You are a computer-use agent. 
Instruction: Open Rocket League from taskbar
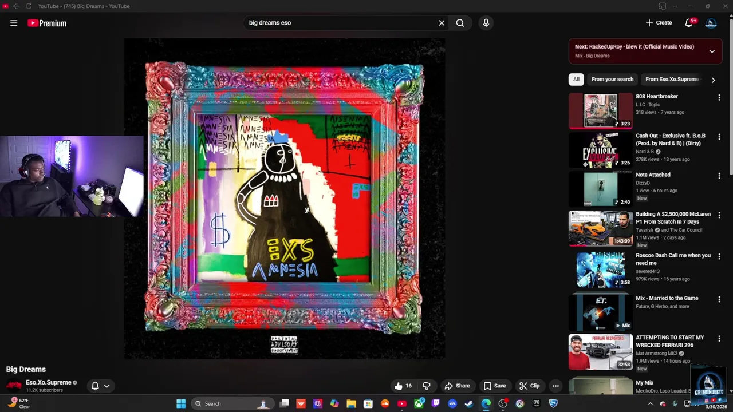553,404
